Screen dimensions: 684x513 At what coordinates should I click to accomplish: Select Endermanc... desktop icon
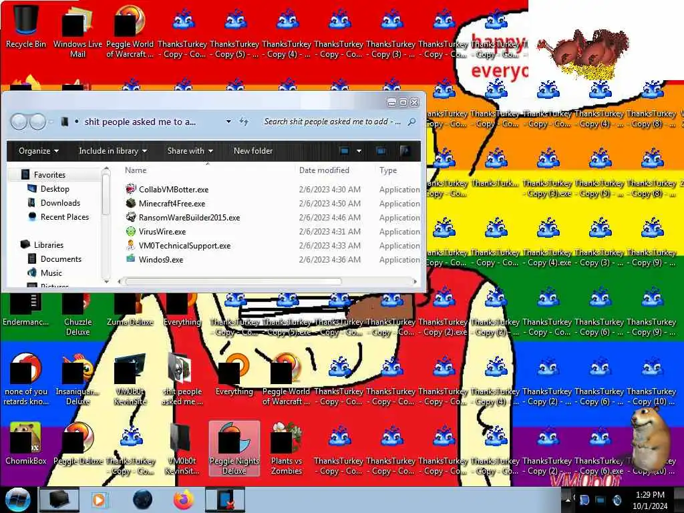coord(26,311)
